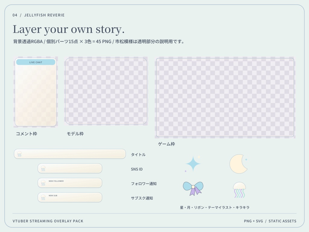Click the 'Layer your own story.' heading
Screen dimensions: 309x232
click(x=68, y=29)
